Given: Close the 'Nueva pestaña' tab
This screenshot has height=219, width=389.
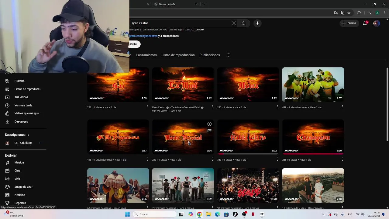Looking at the screenshot, I should click(196, 4).
